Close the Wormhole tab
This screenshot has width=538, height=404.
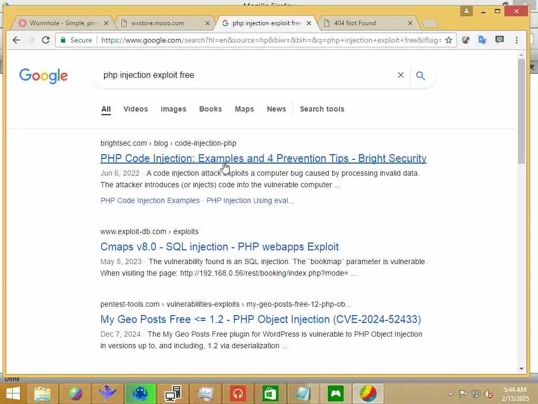pyautogui.click(x=106, y=23)
